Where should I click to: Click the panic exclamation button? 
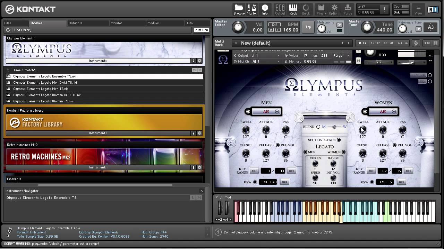click(384, 10)
